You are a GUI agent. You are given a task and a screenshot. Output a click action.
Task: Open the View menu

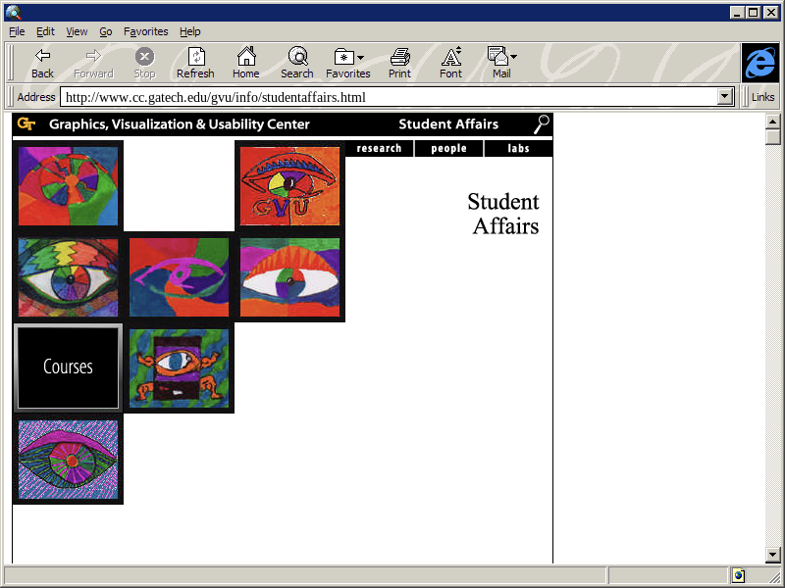pos(77,31)
